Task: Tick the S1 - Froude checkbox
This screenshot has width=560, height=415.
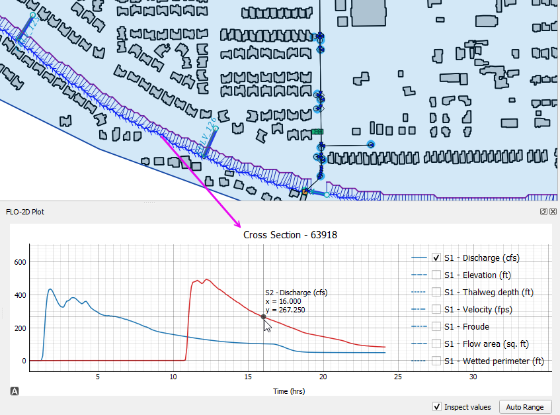Action: pyautogui.click(x=436, y=326)
